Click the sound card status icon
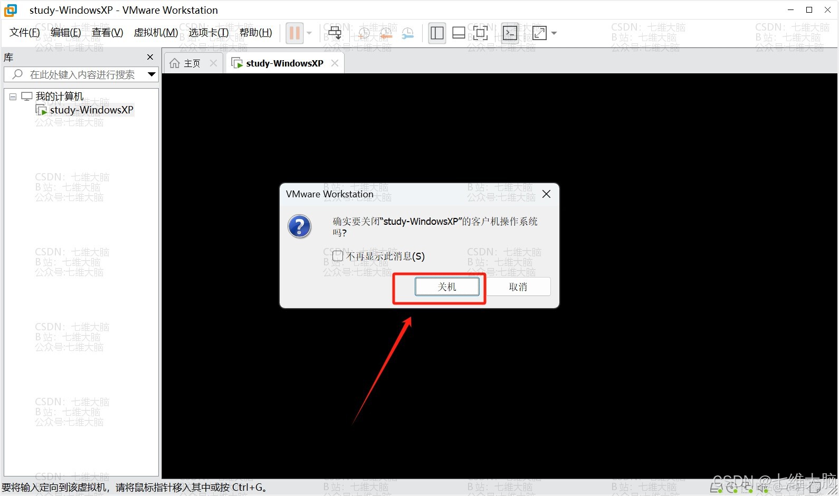This screenshot has height=496, width=839. tap(762, 488)
